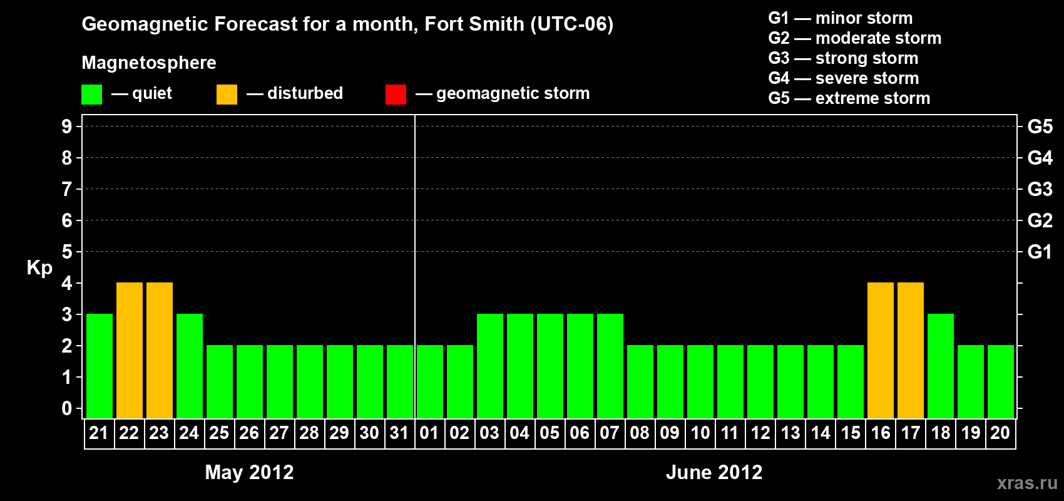Viewport: 1064px width, 501px height.
Task: Click date label '04' on the x-axis
Action: 519,433
